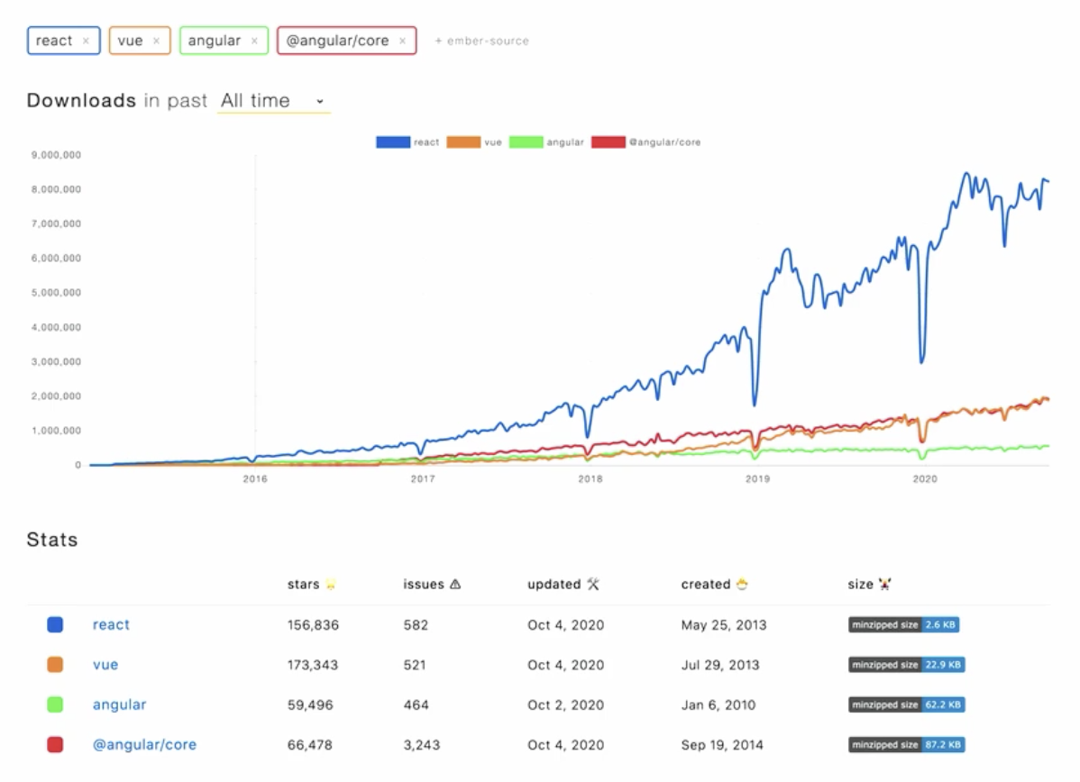Click vue's issues count 521
This screenshot has width=1080, height=782.
click(x=415, y=665)
